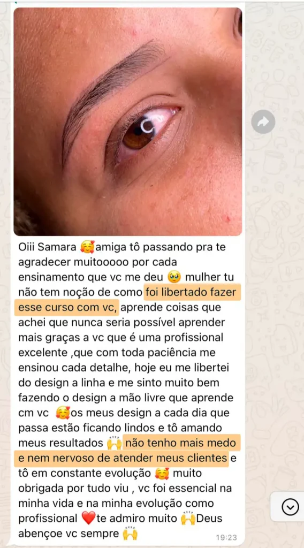This screenshot has height=548, width=304.
Task: Tap the phrase "te admiro muito"
Action: (137, 519)
